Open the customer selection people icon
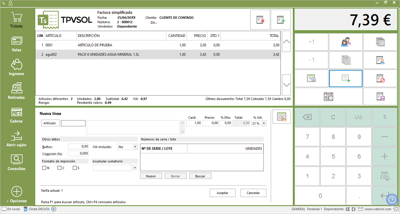 pos(346,42)
